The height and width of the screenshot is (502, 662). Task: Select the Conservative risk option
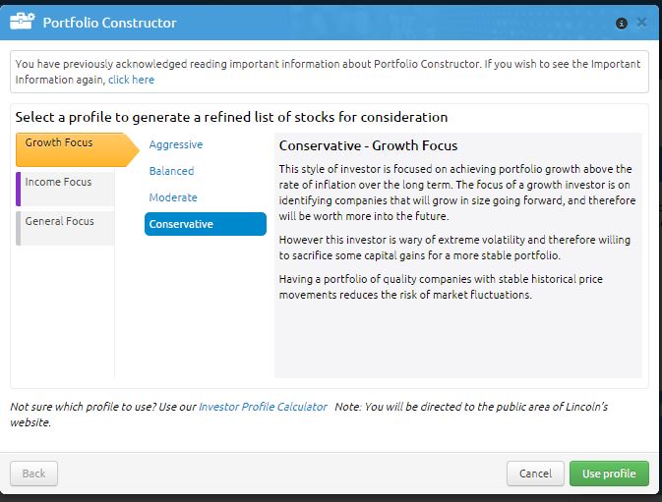[206, 224]
